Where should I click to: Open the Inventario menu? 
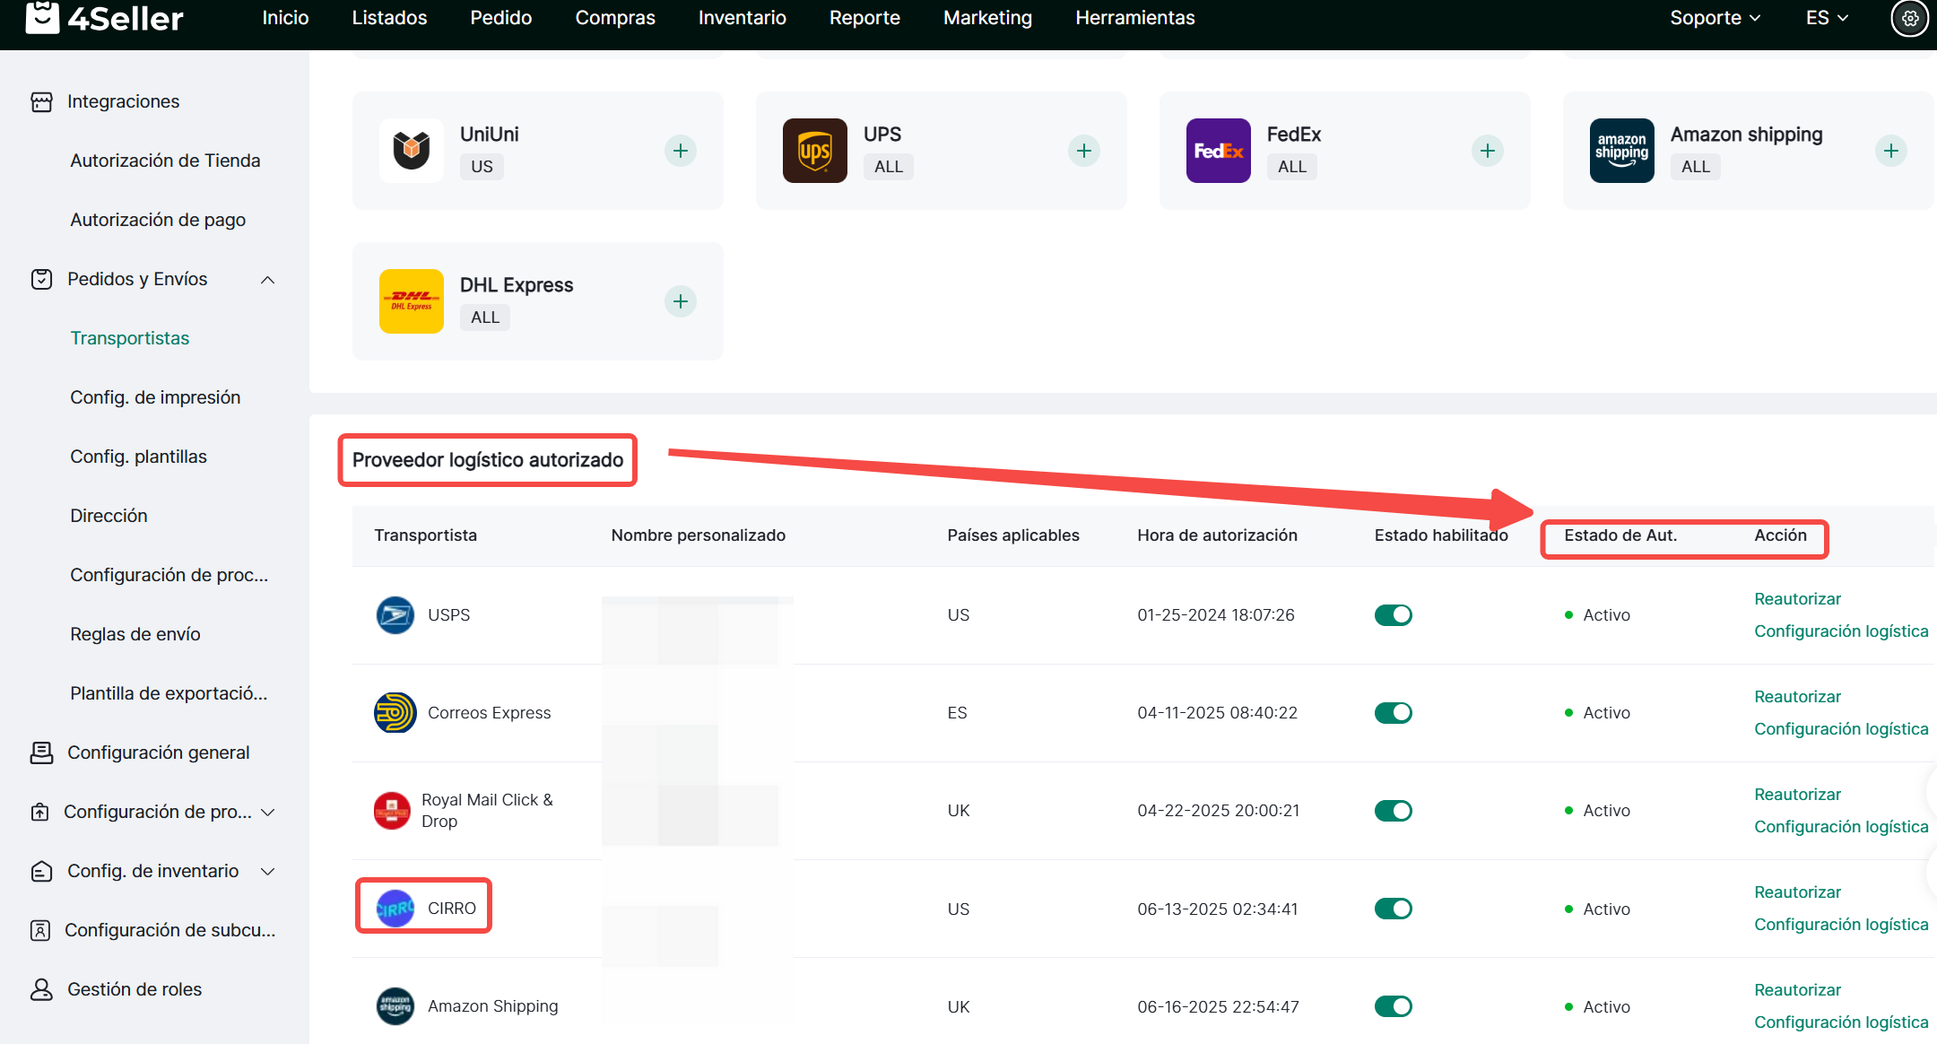click(x=742, y=18)
